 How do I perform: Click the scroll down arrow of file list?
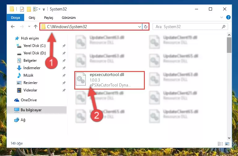point(229,138)
